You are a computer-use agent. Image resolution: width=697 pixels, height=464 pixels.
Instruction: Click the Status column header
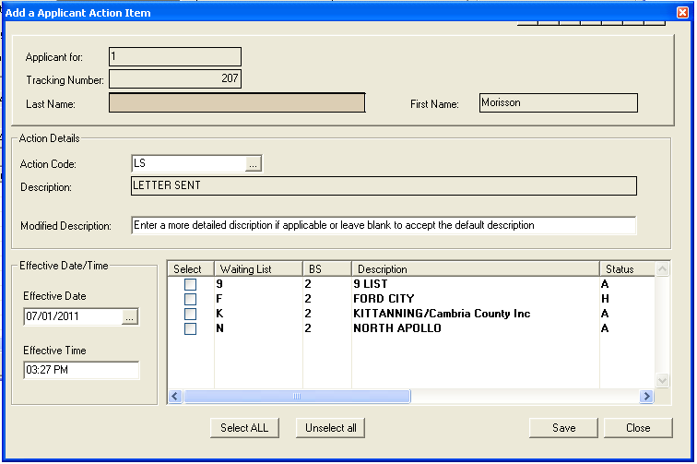click(x=625, y=269)
